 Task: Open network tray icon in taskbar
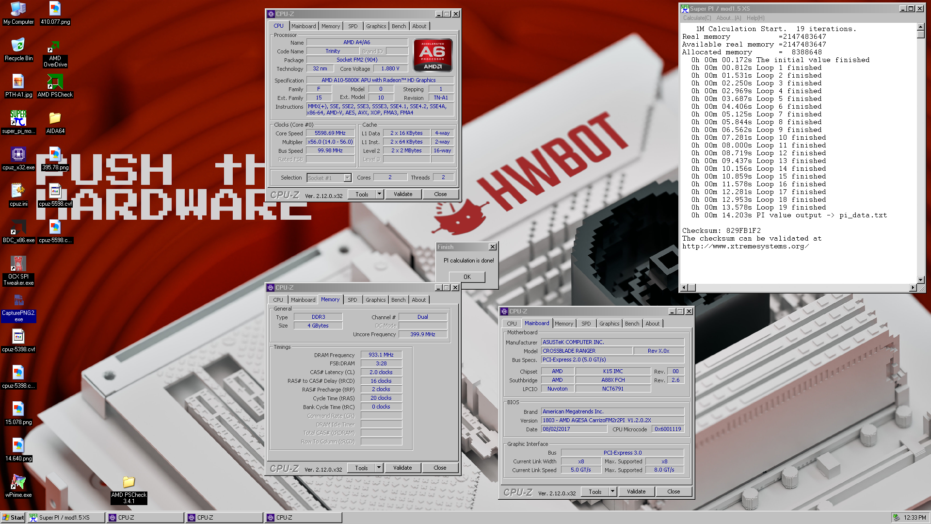click(x=896, y=518)
